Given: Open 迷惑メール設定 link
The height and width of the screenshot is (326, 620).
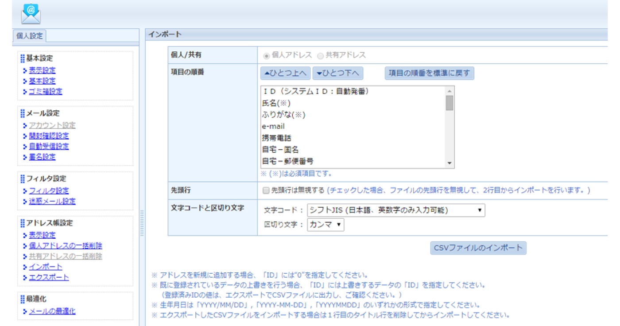Looking at the screenshot, I should [x=52, y=202].
